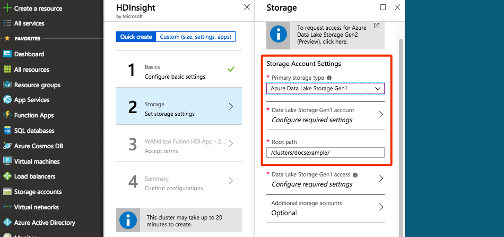Screen dimensions: 504x237
Task: Click the Primary storage type info icon
Action: click(329, 78)
